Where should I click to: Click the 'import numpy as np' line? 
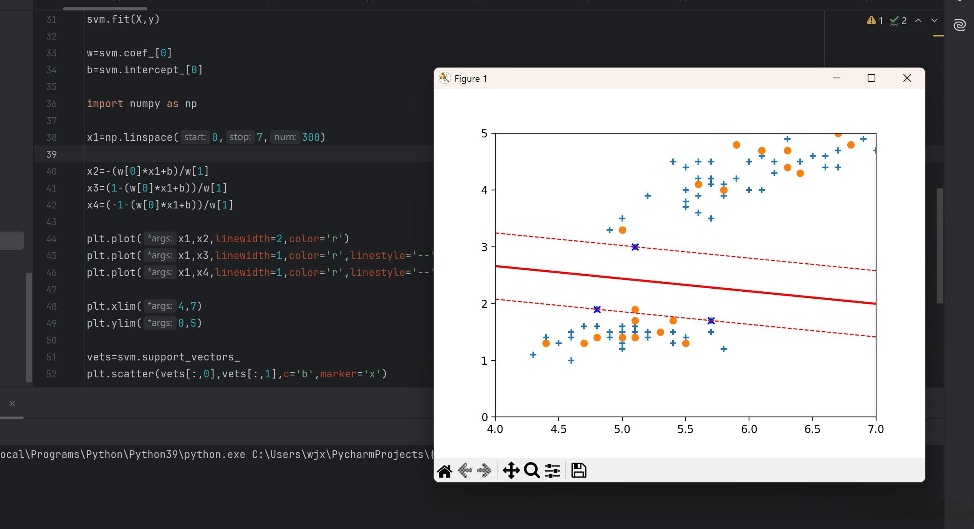tap(142, 104)
